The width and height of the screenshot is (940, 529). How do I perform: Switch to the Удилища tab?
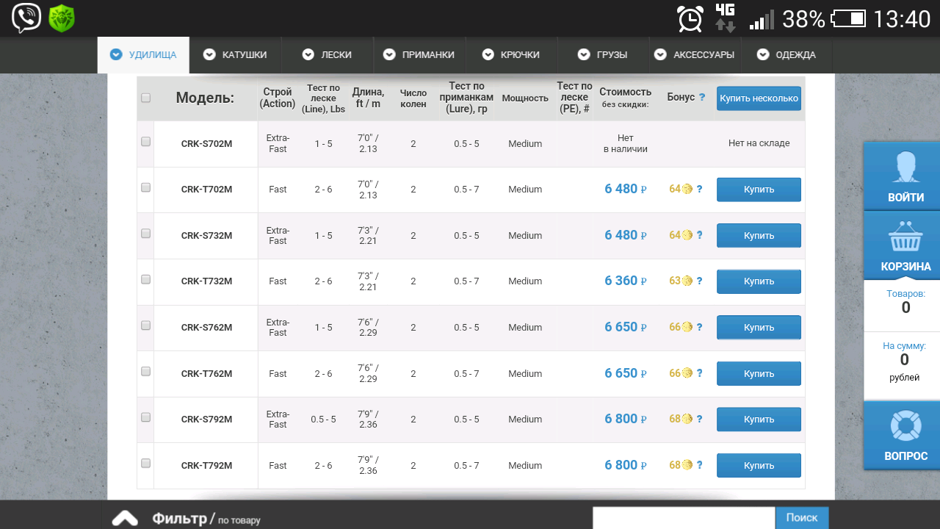143,55
